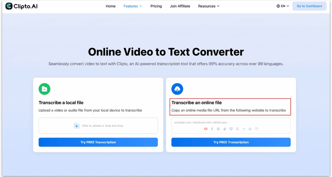Click the gear-shaped source icon
The image size is (332, 177).
250,129
